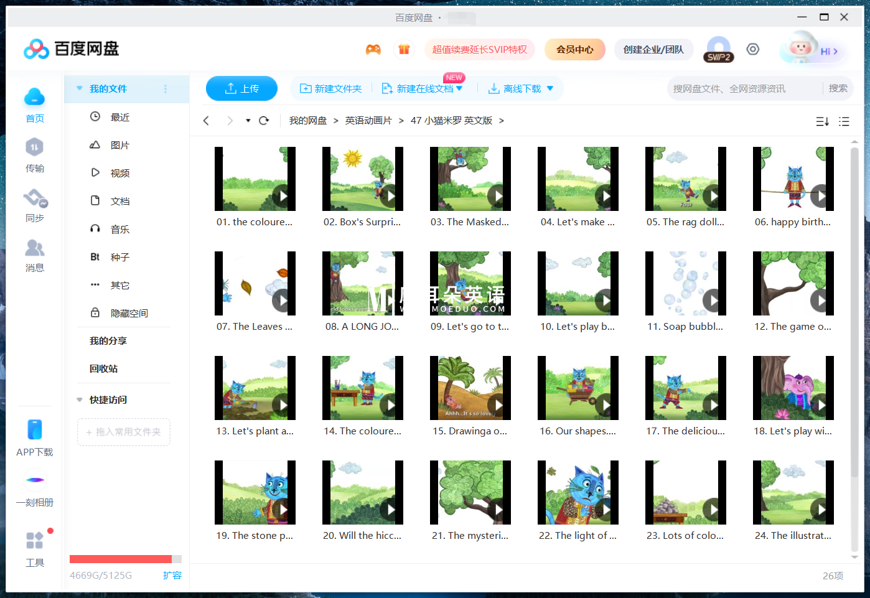870x598 pixels.
Task: Collapse the 快捷访问 section
Action: coord(79,399)
